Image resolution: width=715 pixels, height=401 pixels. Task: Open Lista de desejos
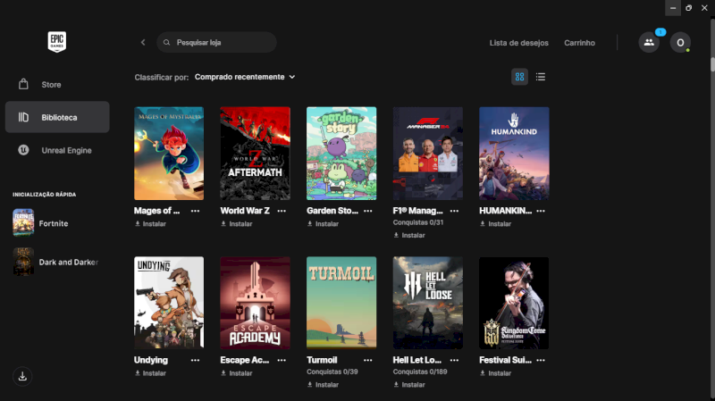519,43
